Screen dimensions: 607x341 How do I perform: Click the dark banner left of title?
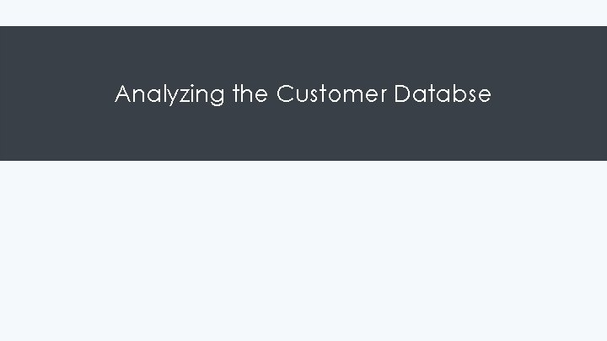coord(57,93)
